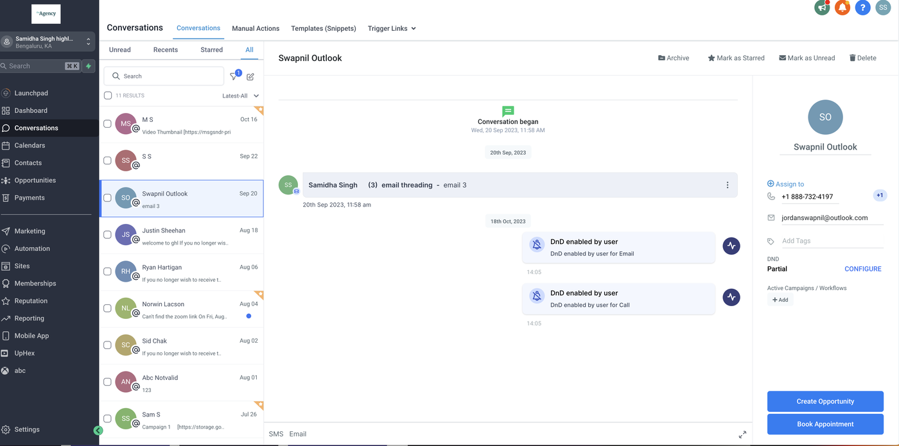Open the help question mark icon
This screenshot has width=899, height=446.
[862, 8]
